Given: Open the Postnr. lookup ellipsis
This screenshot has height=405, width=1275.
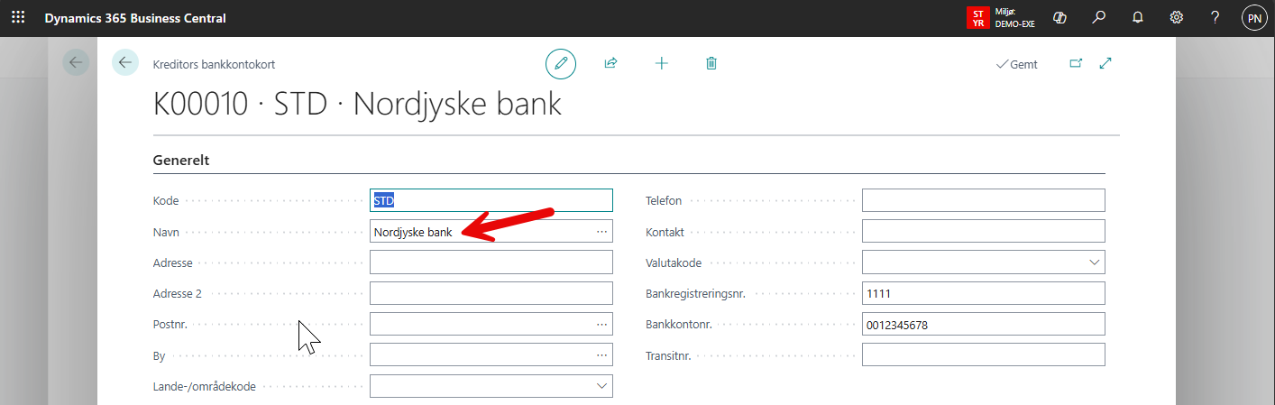Looking at the screenshot, I should [601, 324].
